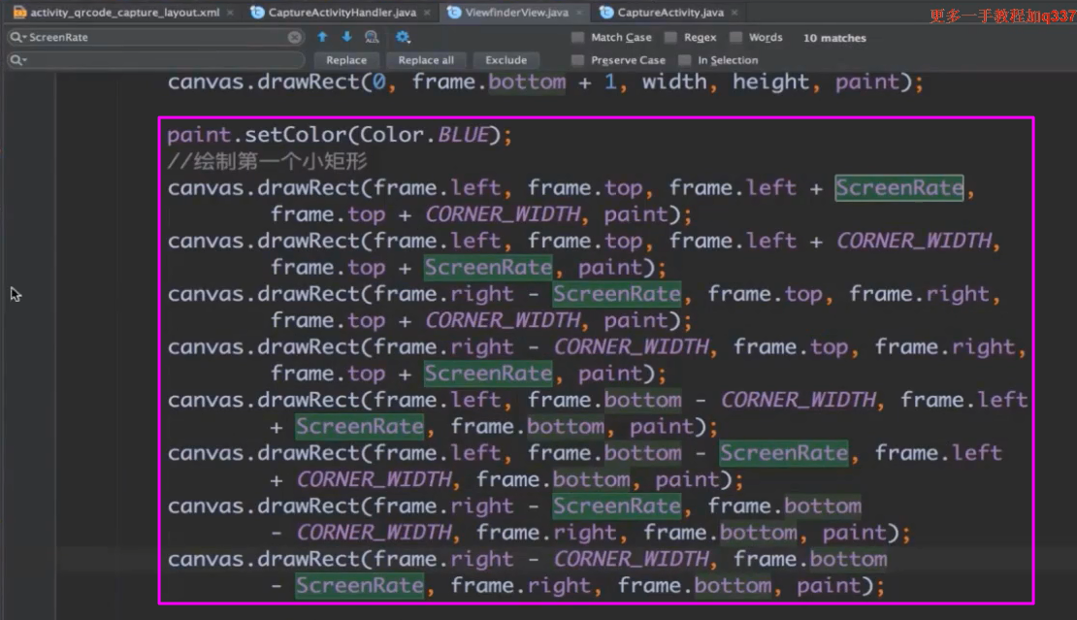Open the CaptureActivity.java tab
Image resolution: width=1077 pixels, height=620 pixels.
coord(669,13)
